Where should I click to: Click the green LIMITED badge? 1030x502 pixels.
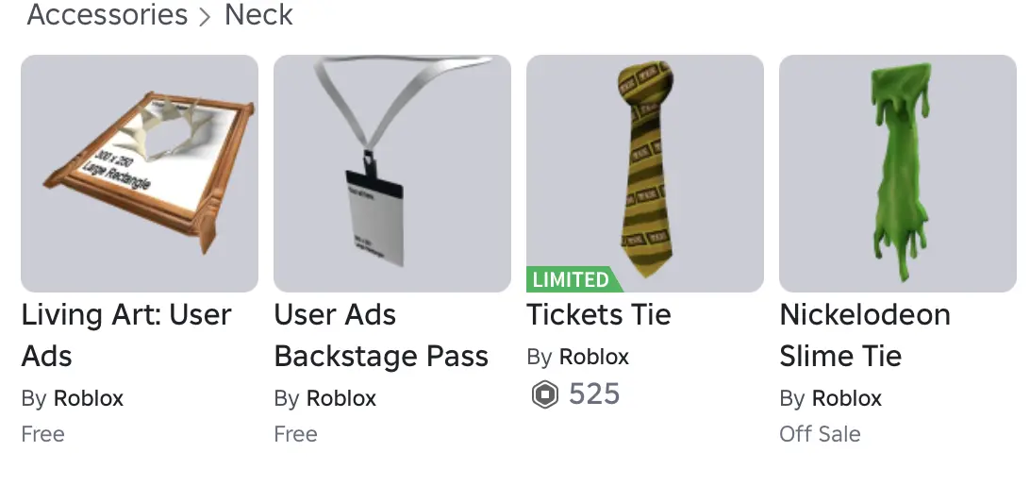pos(572,279)
